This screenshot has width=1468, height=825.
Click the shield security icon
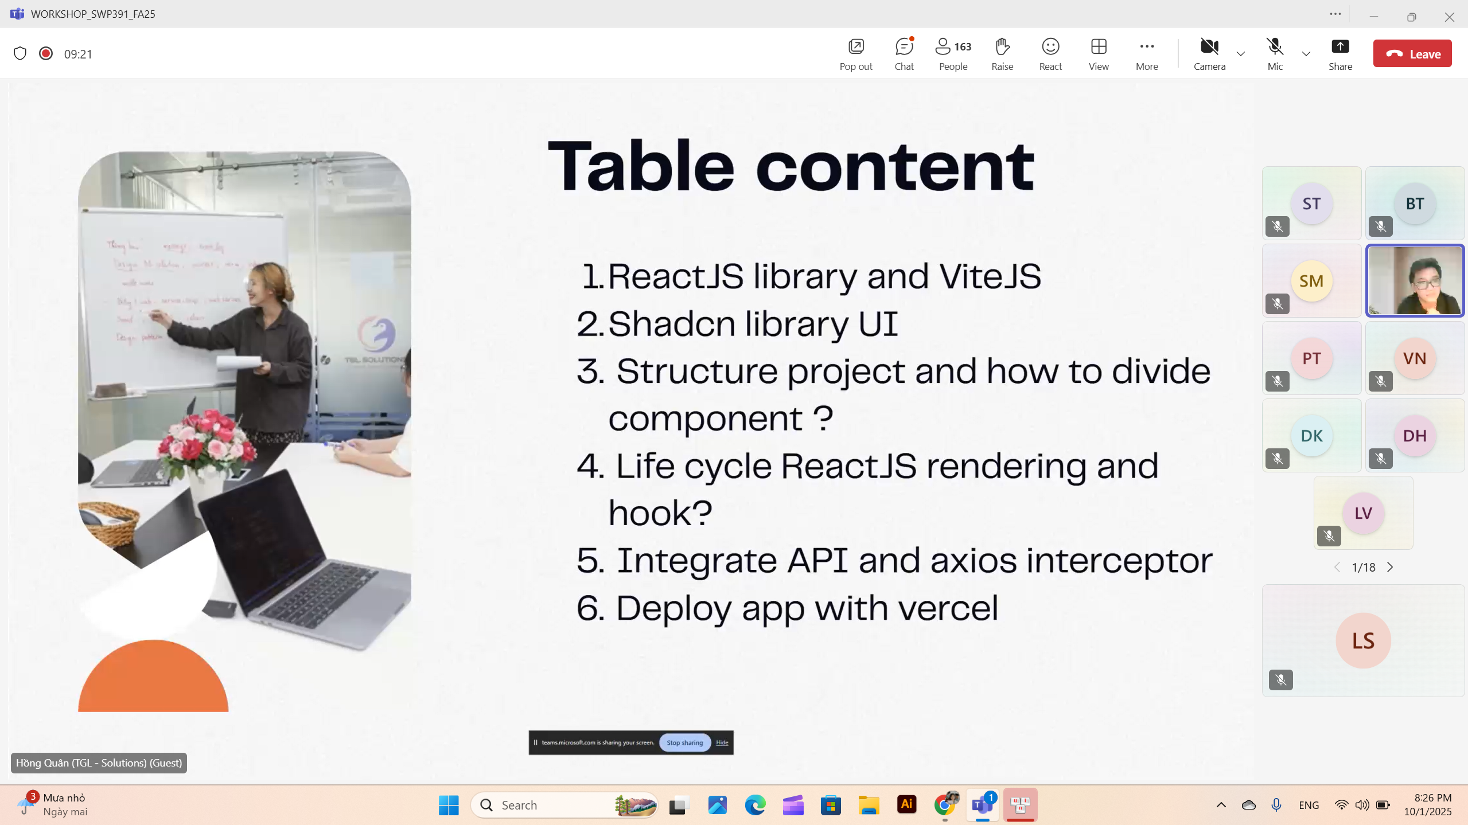tap(20, 53)
